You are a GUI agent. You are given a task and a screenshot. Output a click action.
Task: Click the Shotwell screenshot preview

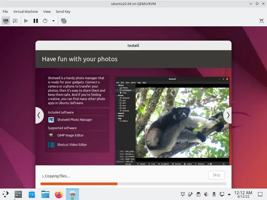tap(172, 121)
